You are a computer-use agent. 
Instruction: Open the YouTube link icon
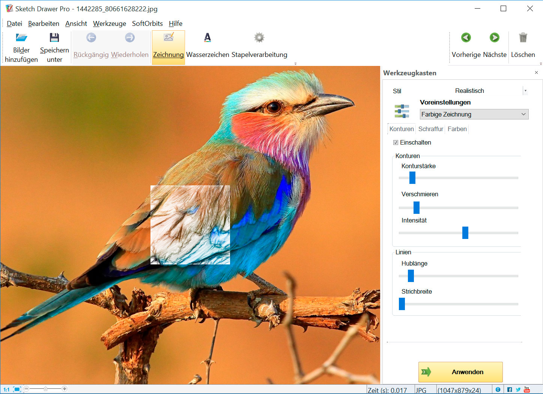(x=527, y=390)
